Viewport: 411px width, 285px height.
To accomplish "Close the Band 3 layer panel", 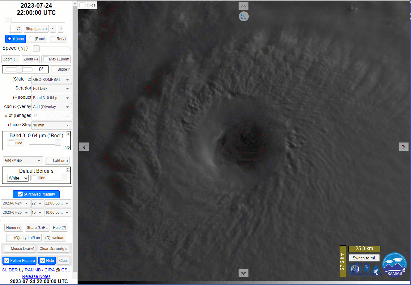I will coord(68,134).
